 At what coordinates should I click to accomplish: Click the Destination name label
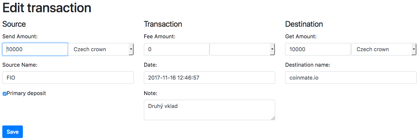tap(308, 65)
